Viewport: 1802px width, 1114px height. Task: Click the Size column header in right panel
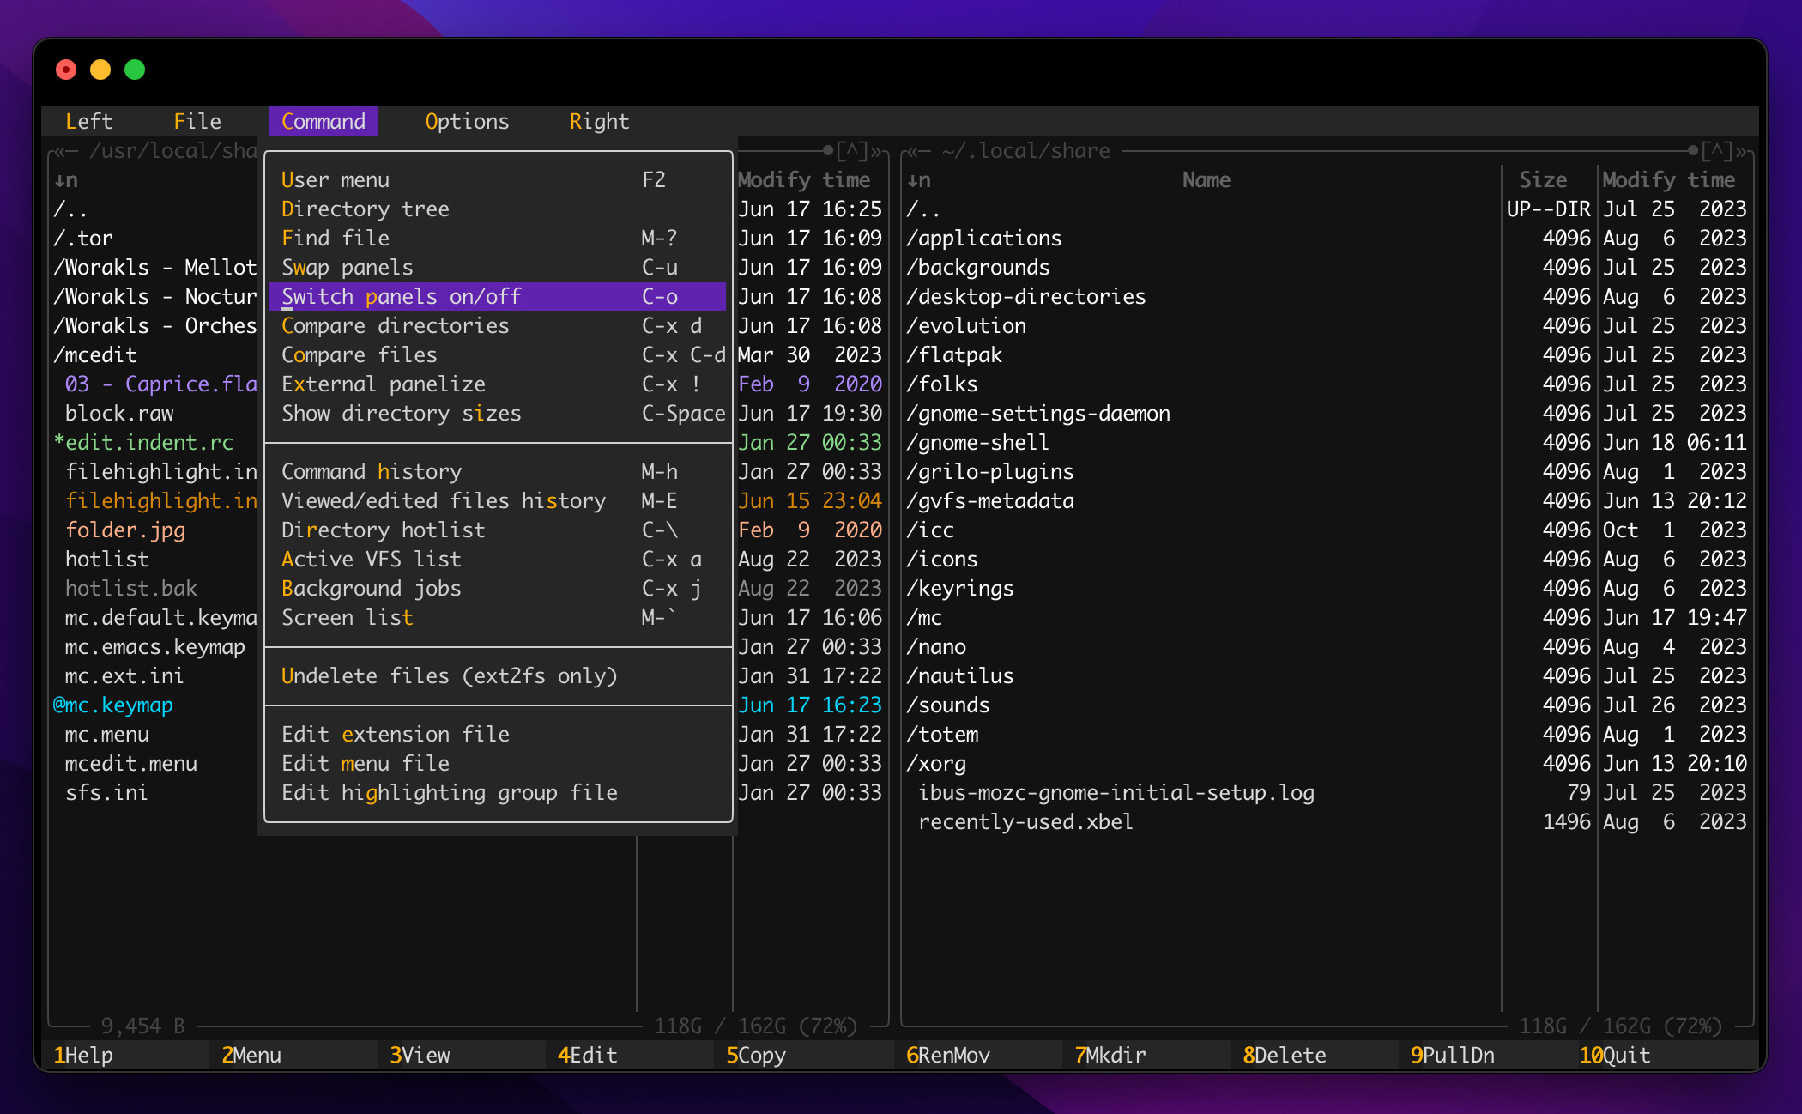(1543, 180)
